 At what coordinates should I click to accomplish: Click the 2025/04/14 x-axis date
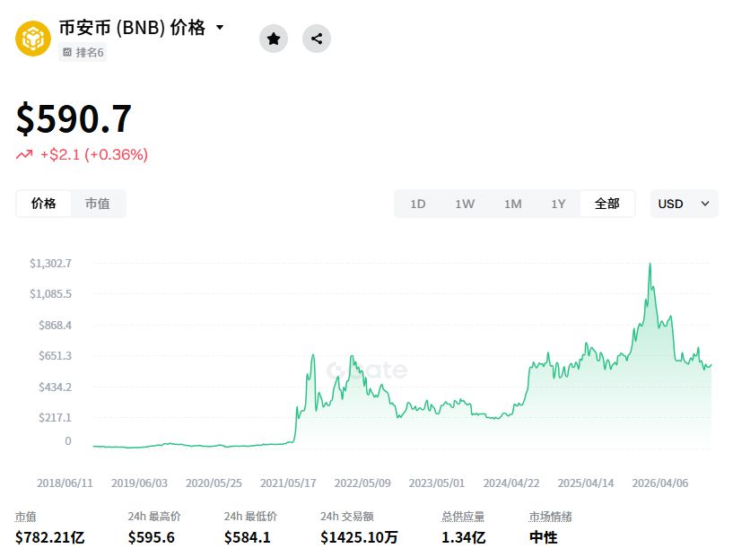coord(585,483)
